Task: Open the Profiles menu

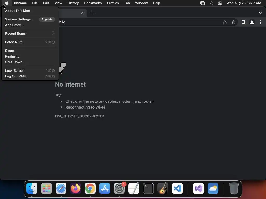Action: click(x=113, y=3)
